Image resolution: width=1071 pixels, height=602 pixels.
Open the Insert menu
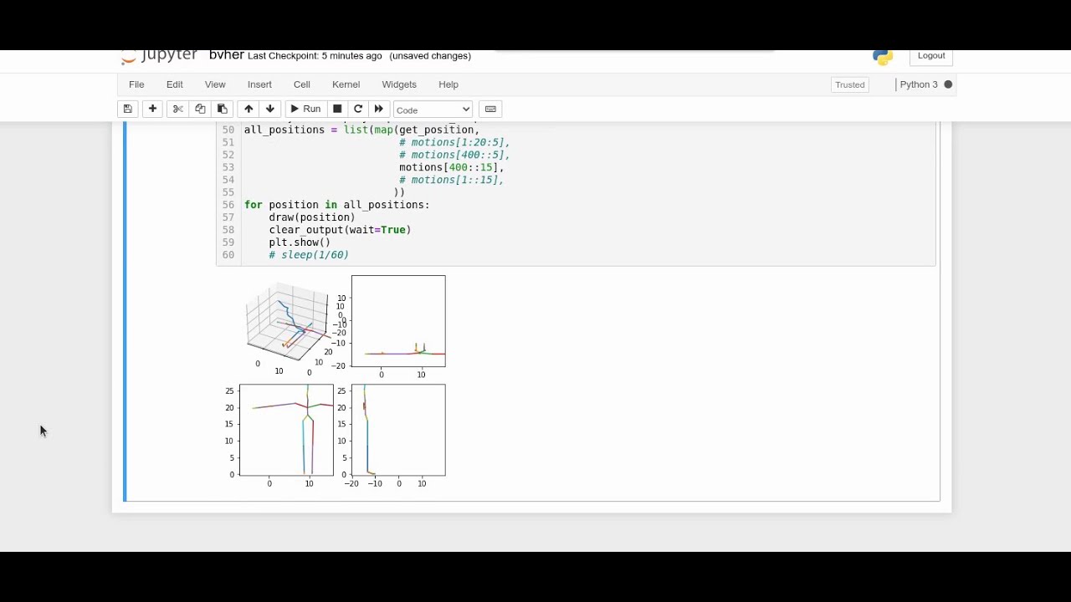[x=259, y=84]
